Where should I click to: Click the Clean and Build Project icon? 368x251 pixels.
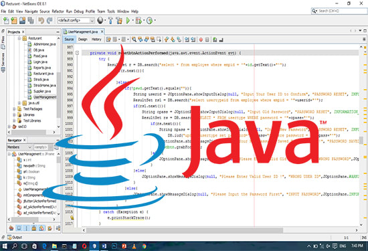[119, 21]
